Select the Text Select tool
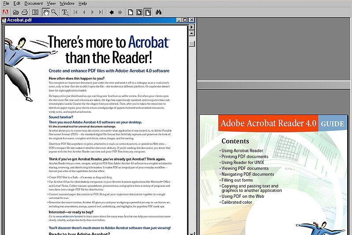This screenshot has width=352, height=235. click(x=65, y=12)
